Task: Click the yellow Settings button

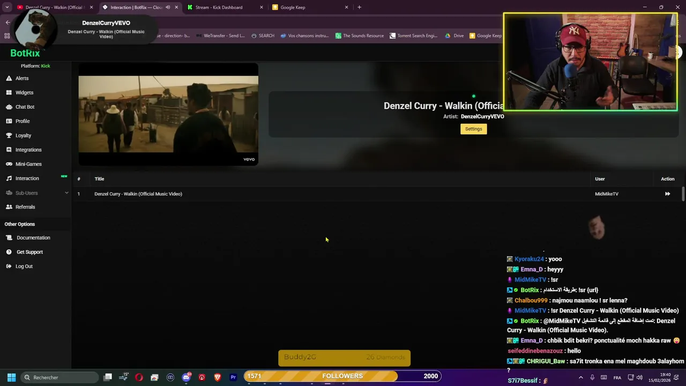Action: pos(474,129)
